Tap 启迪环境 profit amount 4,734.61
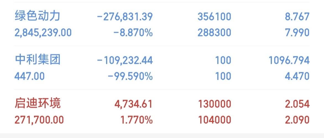This screenshot has height=138, width=324. click(x=133, y=104)
